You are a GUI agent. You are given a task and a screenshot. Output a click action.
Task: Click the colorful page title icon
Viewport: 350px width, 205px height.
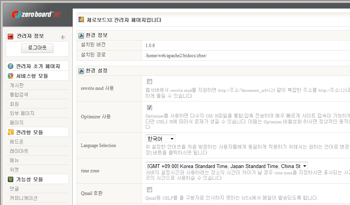click(x=81, y=20)
